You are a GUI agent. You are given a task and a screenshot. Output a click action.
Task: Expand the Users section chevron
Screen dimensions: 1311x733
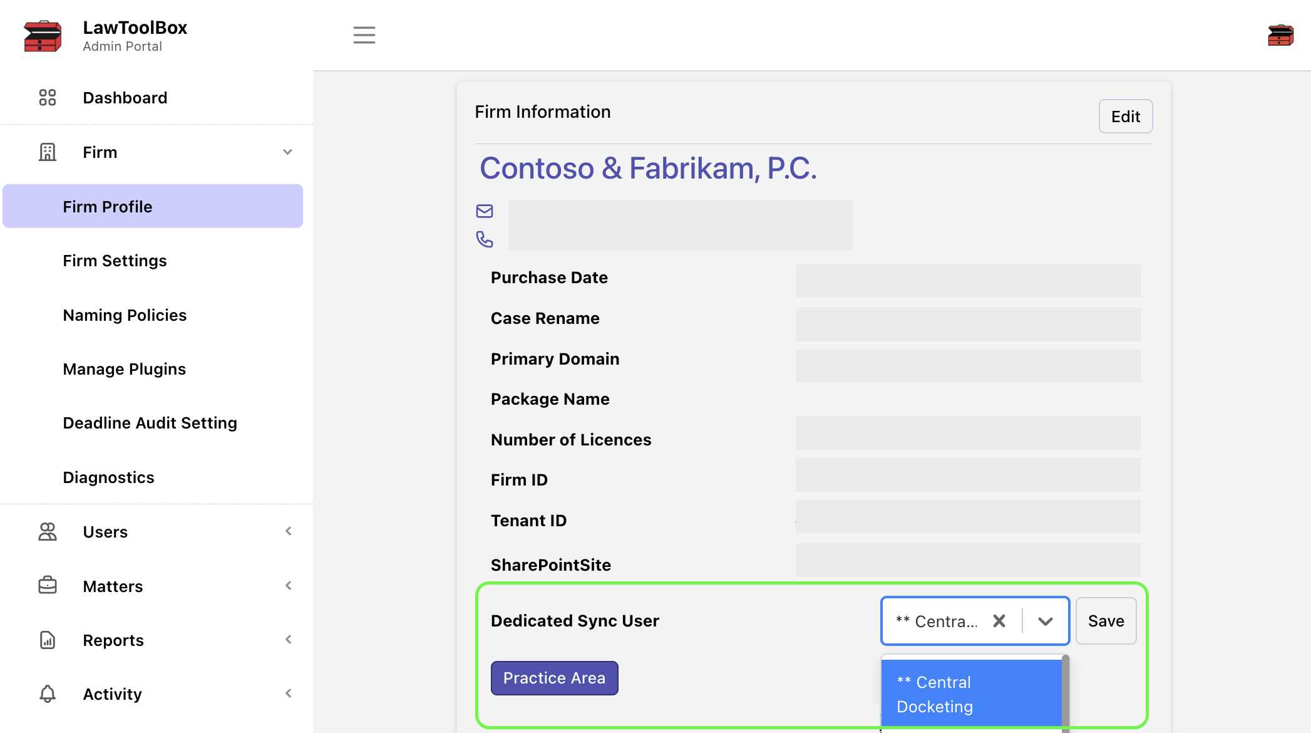[x=288, y=531]
